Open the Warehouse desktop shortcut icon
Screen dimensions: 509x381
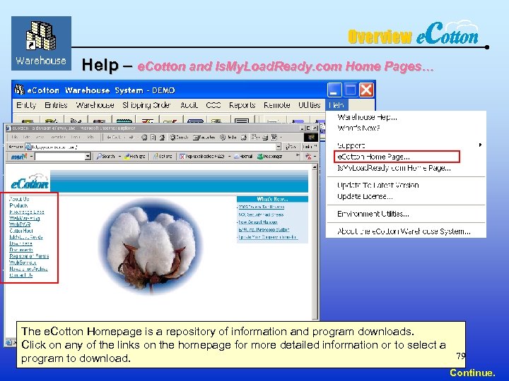pos(41,43)
